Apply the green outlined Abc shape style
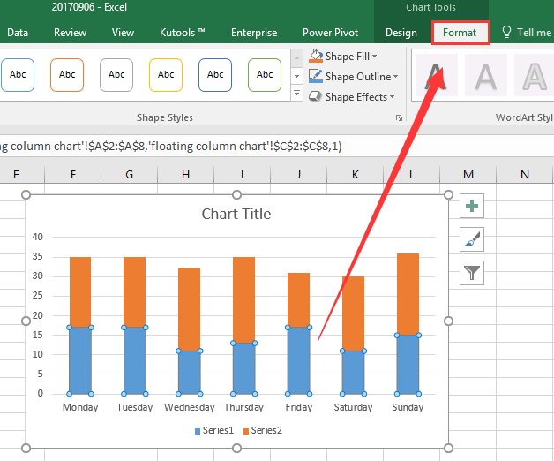This screenshot has height=461, width=554. [265, 75]
